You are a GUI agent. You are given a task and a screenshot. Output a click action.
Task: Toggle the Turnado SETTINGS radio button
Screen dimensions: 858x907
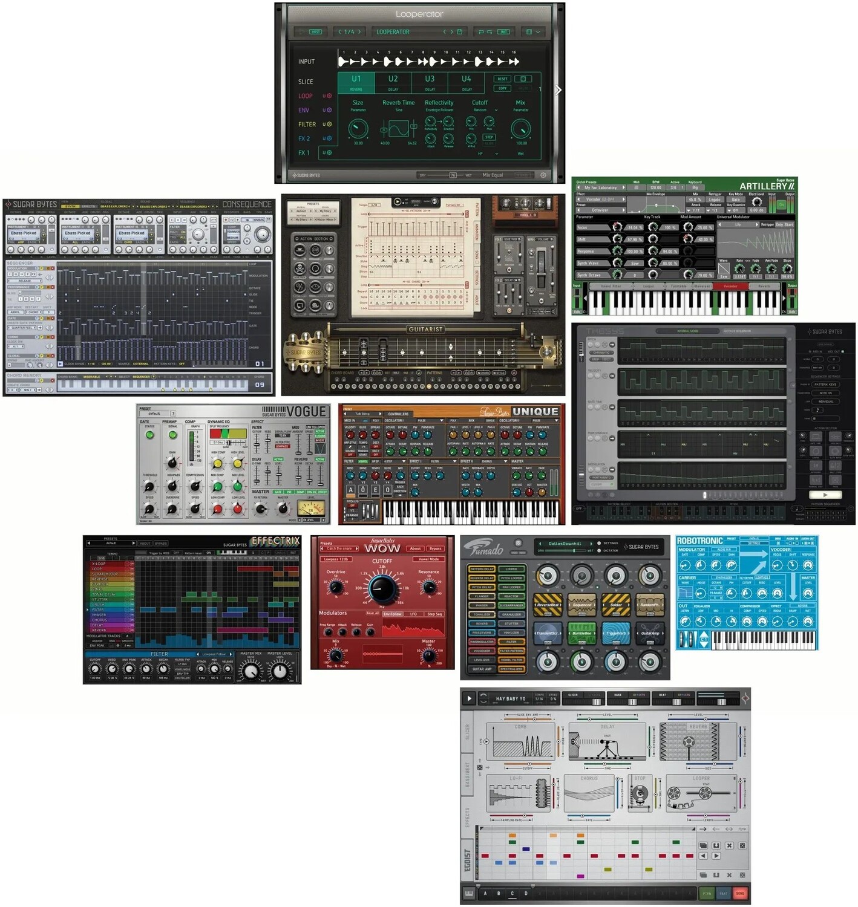pyautogui.click(x=599, y=543)
